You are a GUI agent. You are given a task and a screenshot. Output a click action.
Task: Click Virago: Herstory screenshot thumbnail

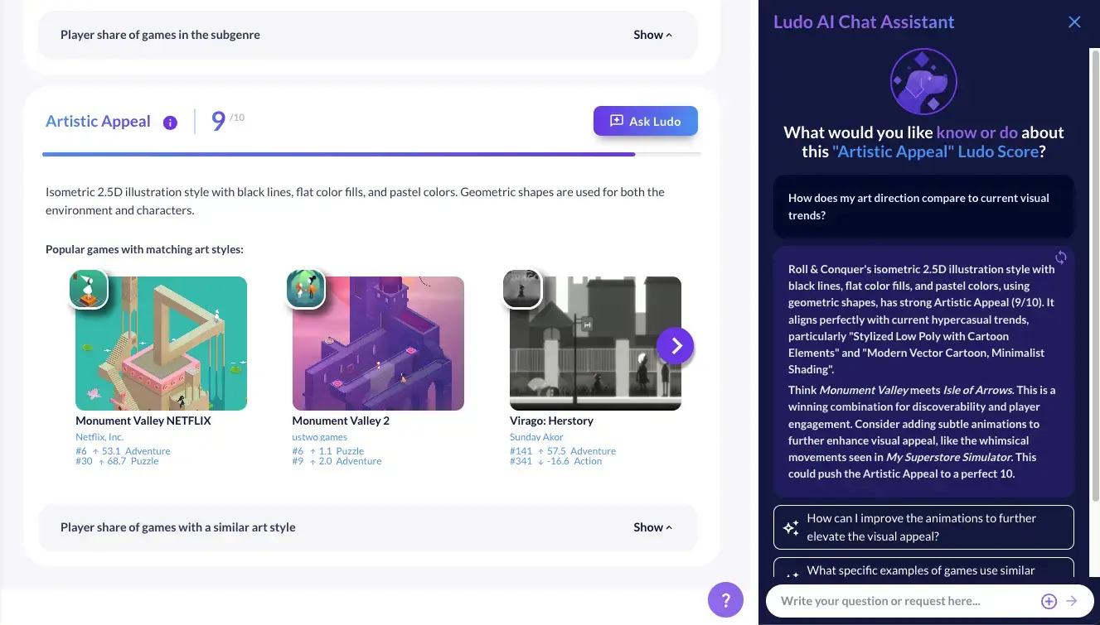click(595, 344)
